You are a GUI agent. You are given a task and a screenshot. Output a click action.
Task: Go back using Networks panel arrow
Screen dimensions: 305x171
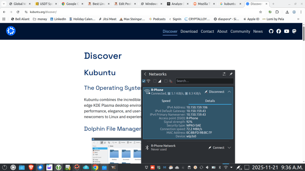coord(145,74)
